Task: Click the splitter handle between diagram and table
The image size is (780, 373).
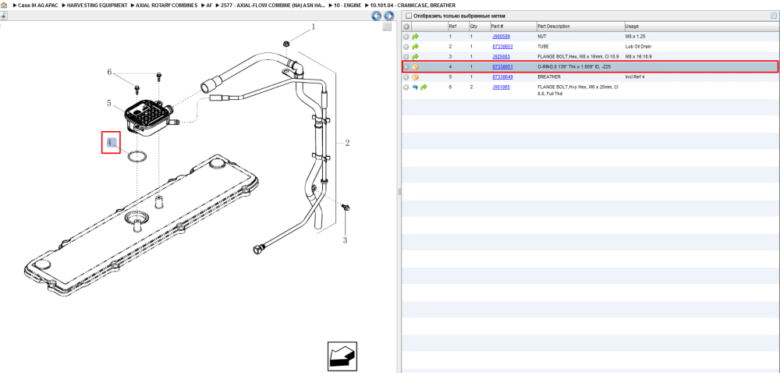Action: (399, 191)
